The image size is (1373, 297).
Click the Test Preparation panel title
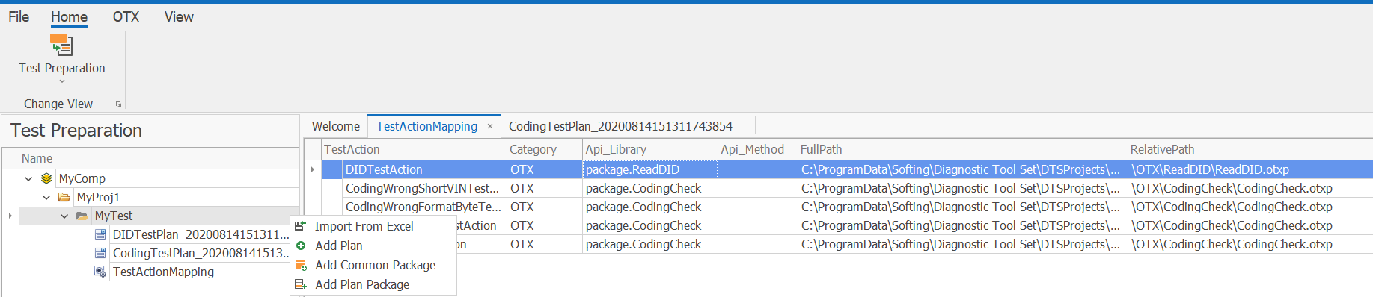76,131
